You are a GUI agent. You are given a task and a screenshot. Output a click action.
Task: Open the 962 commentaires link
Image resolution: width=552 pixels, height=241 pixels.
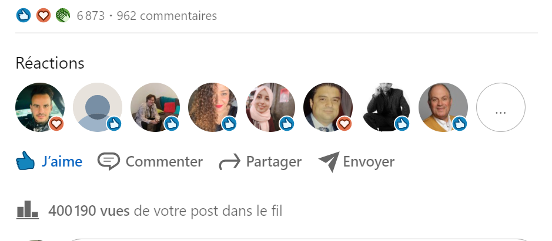(x=166, y=16)
